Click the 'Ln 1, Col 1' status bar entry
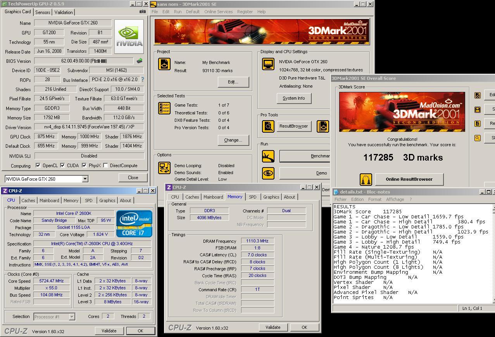The height and width of the screenshot is (337, 495). tap(472, 308)
